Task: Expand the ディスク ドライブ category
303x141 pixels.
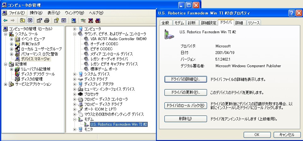Action: pyautogui.click(x=74, y=79)
